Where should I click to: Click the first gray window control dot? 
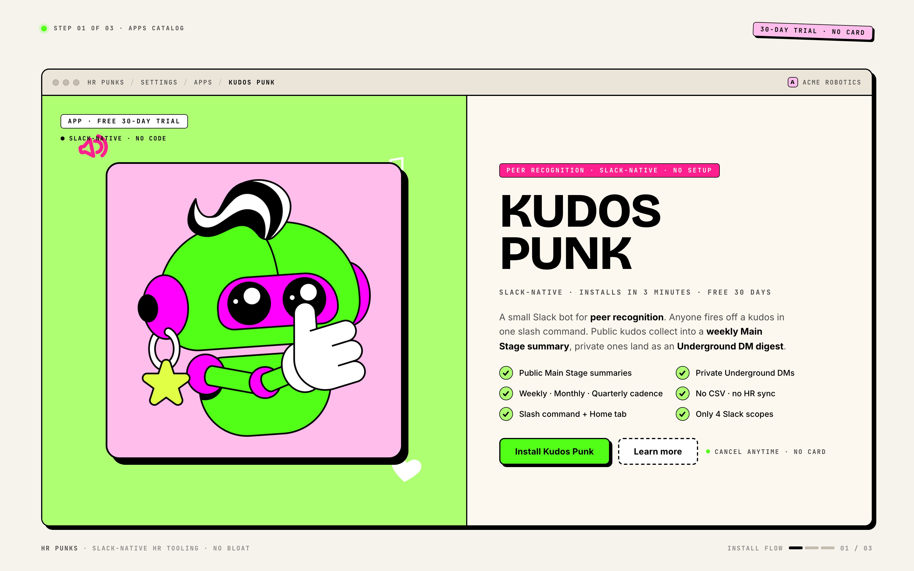coord(55,82)
